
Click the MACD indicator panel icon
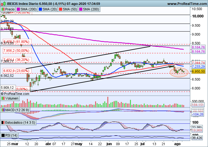3,110
